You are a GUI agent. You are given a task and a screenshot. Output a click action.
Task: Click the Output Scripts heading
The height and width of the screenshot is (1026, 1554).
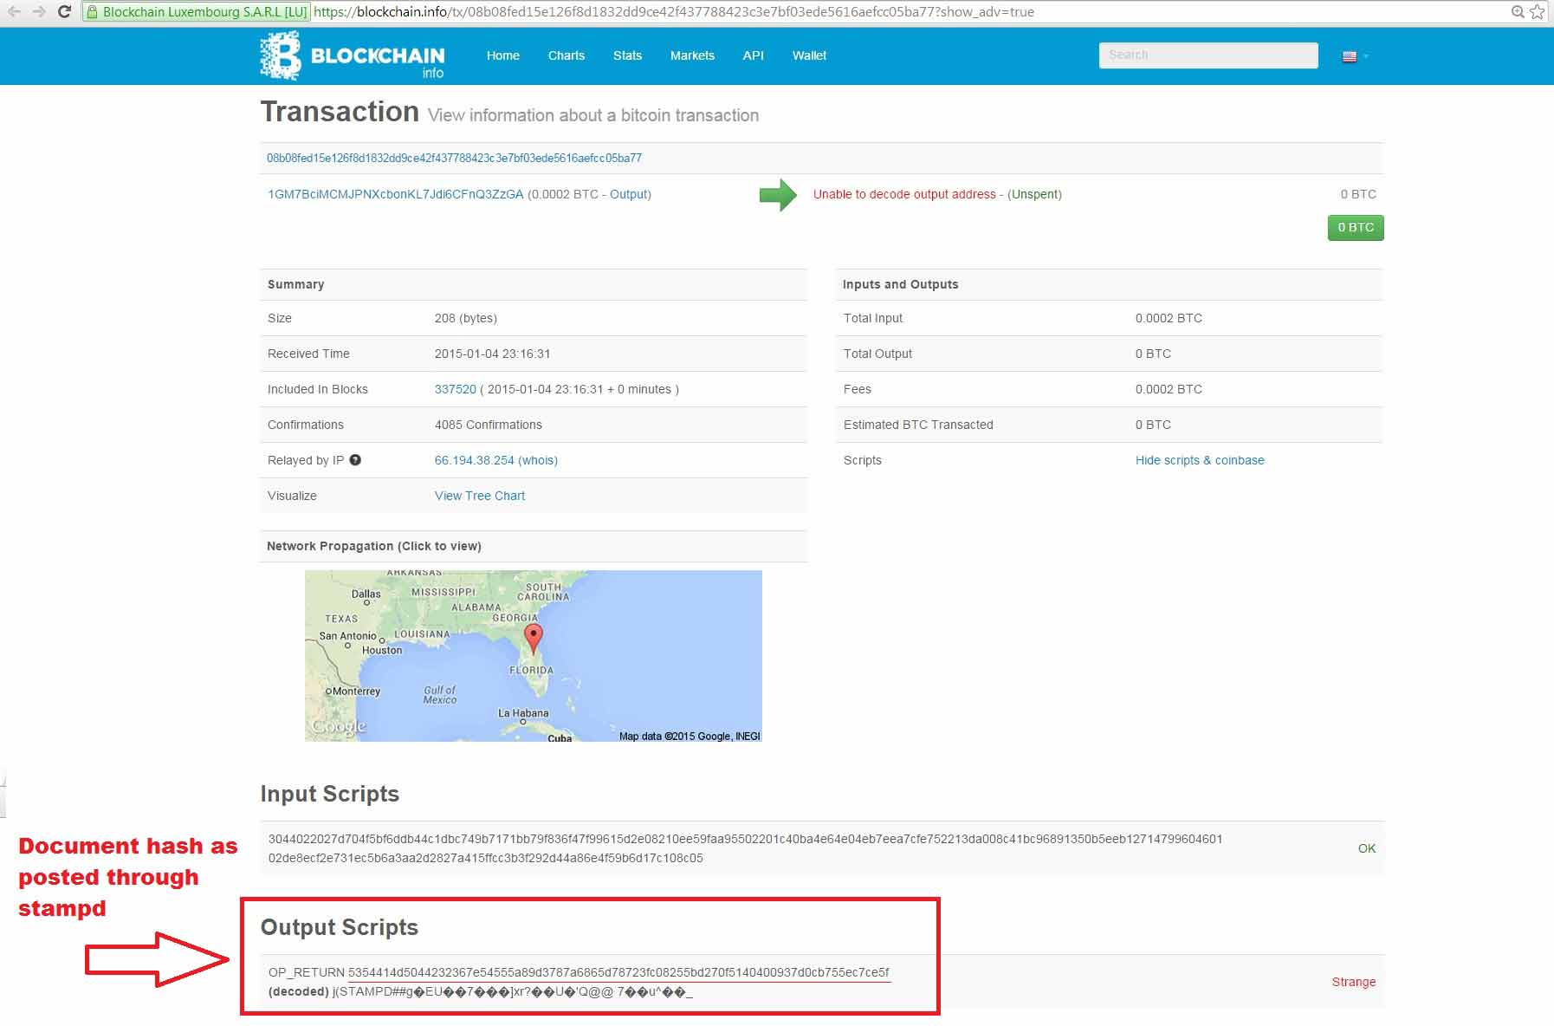pos(340,927)
